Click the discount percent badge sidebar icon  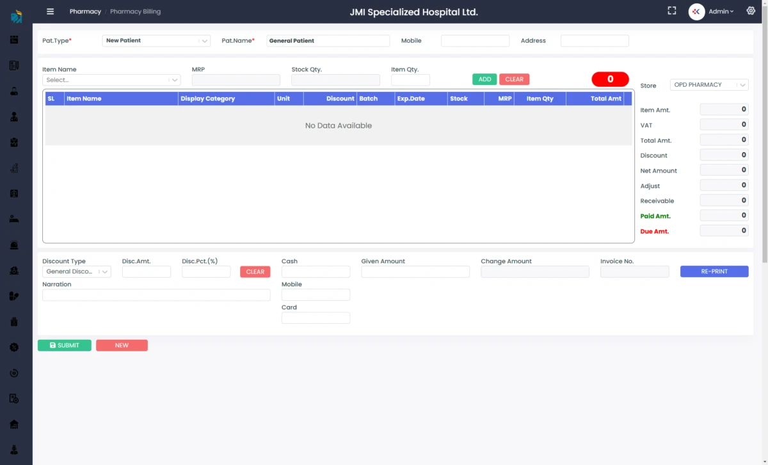click(x=14, y=347)
